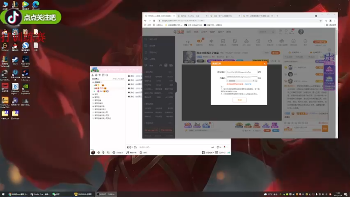Switch to OBS in the taskbar
Image resolution: width=350 pixels, height=197 pixels.
click(106, 194)
